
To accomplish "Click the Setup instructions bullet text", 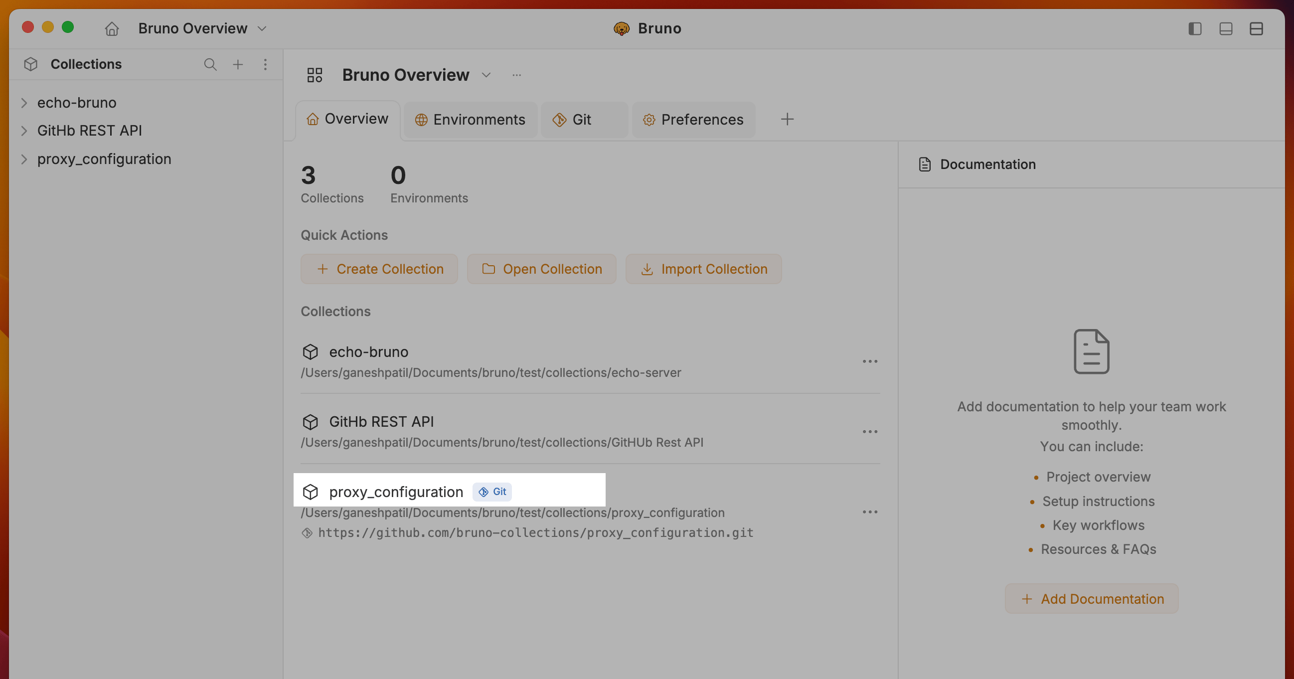I will (1098, 501).
